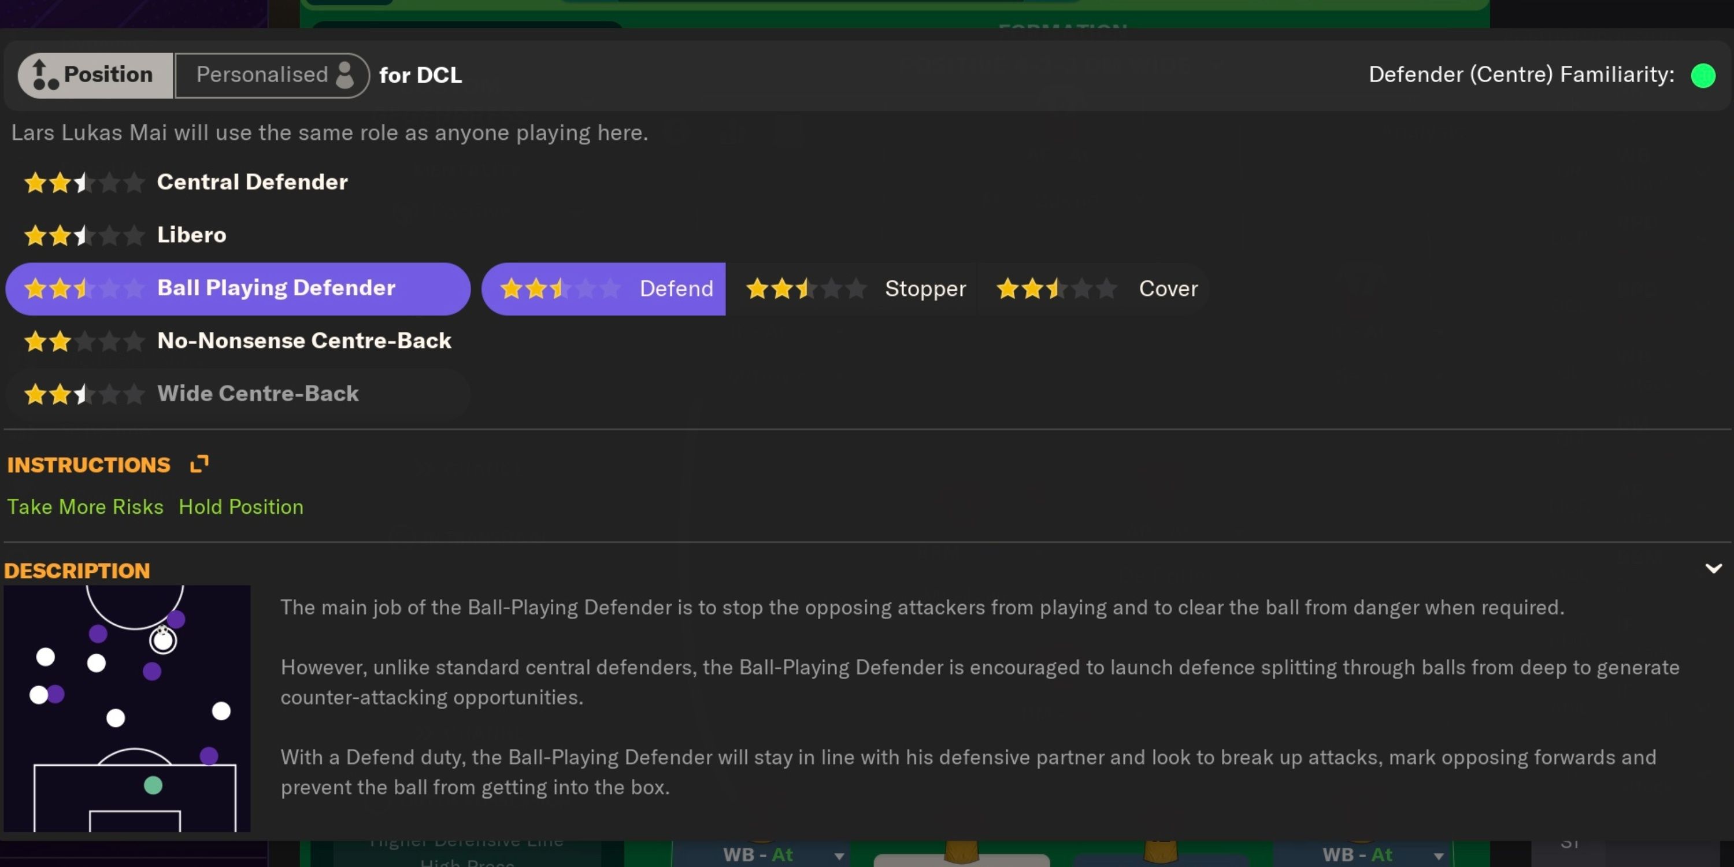This screenshot has height=867, width=1734.
Task: Click the star rating beside Libero
Action: tap(82, 235)
